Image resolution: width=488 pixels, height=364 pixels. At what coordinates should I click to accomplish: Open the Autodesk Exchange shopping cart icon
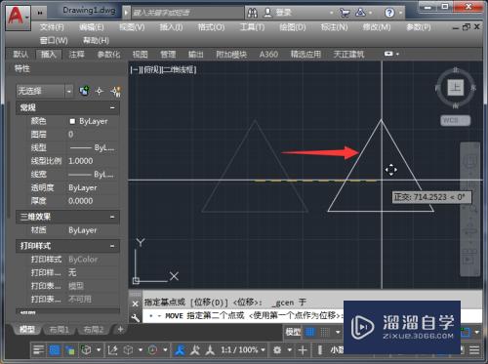(x=345, y=13)
